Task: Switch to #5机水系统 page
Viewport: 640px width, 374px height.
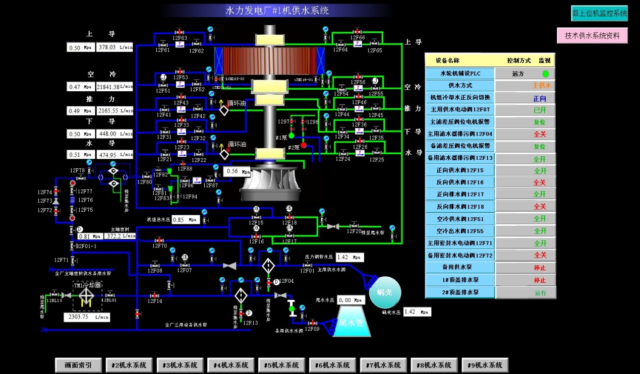Action: [x=281, y=365]
